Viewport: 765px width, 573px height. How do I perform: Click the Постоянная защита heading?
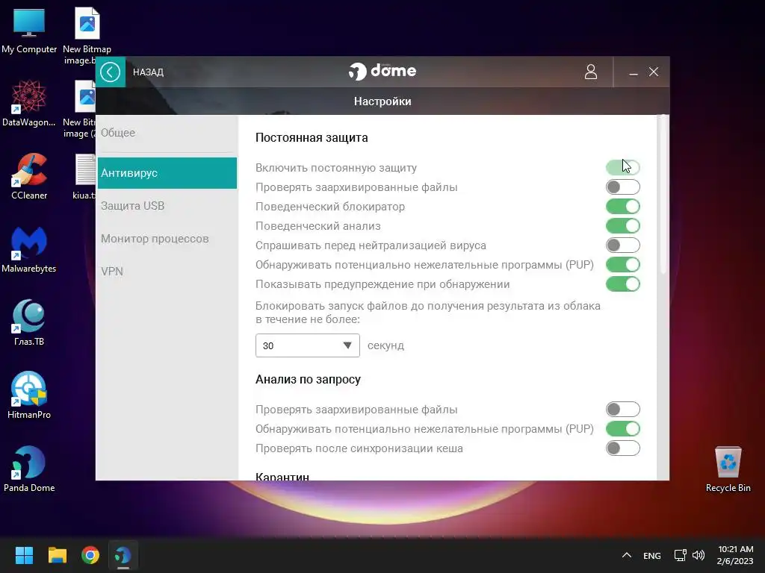coord(312,138)
